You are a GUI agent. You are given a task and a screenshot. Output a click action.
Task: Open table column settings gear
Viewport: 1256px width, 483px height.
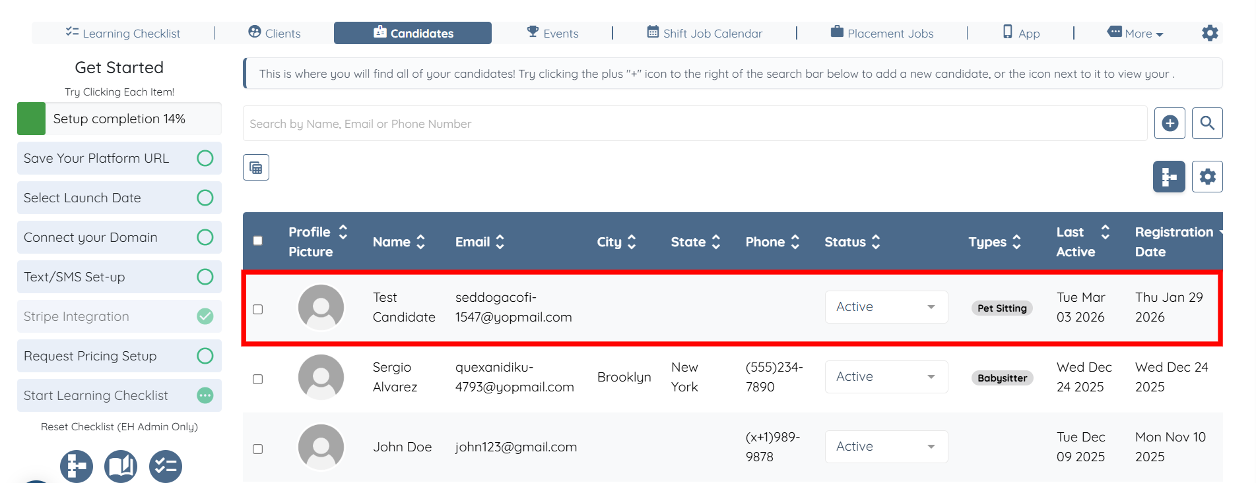(x=1207, y=177)
